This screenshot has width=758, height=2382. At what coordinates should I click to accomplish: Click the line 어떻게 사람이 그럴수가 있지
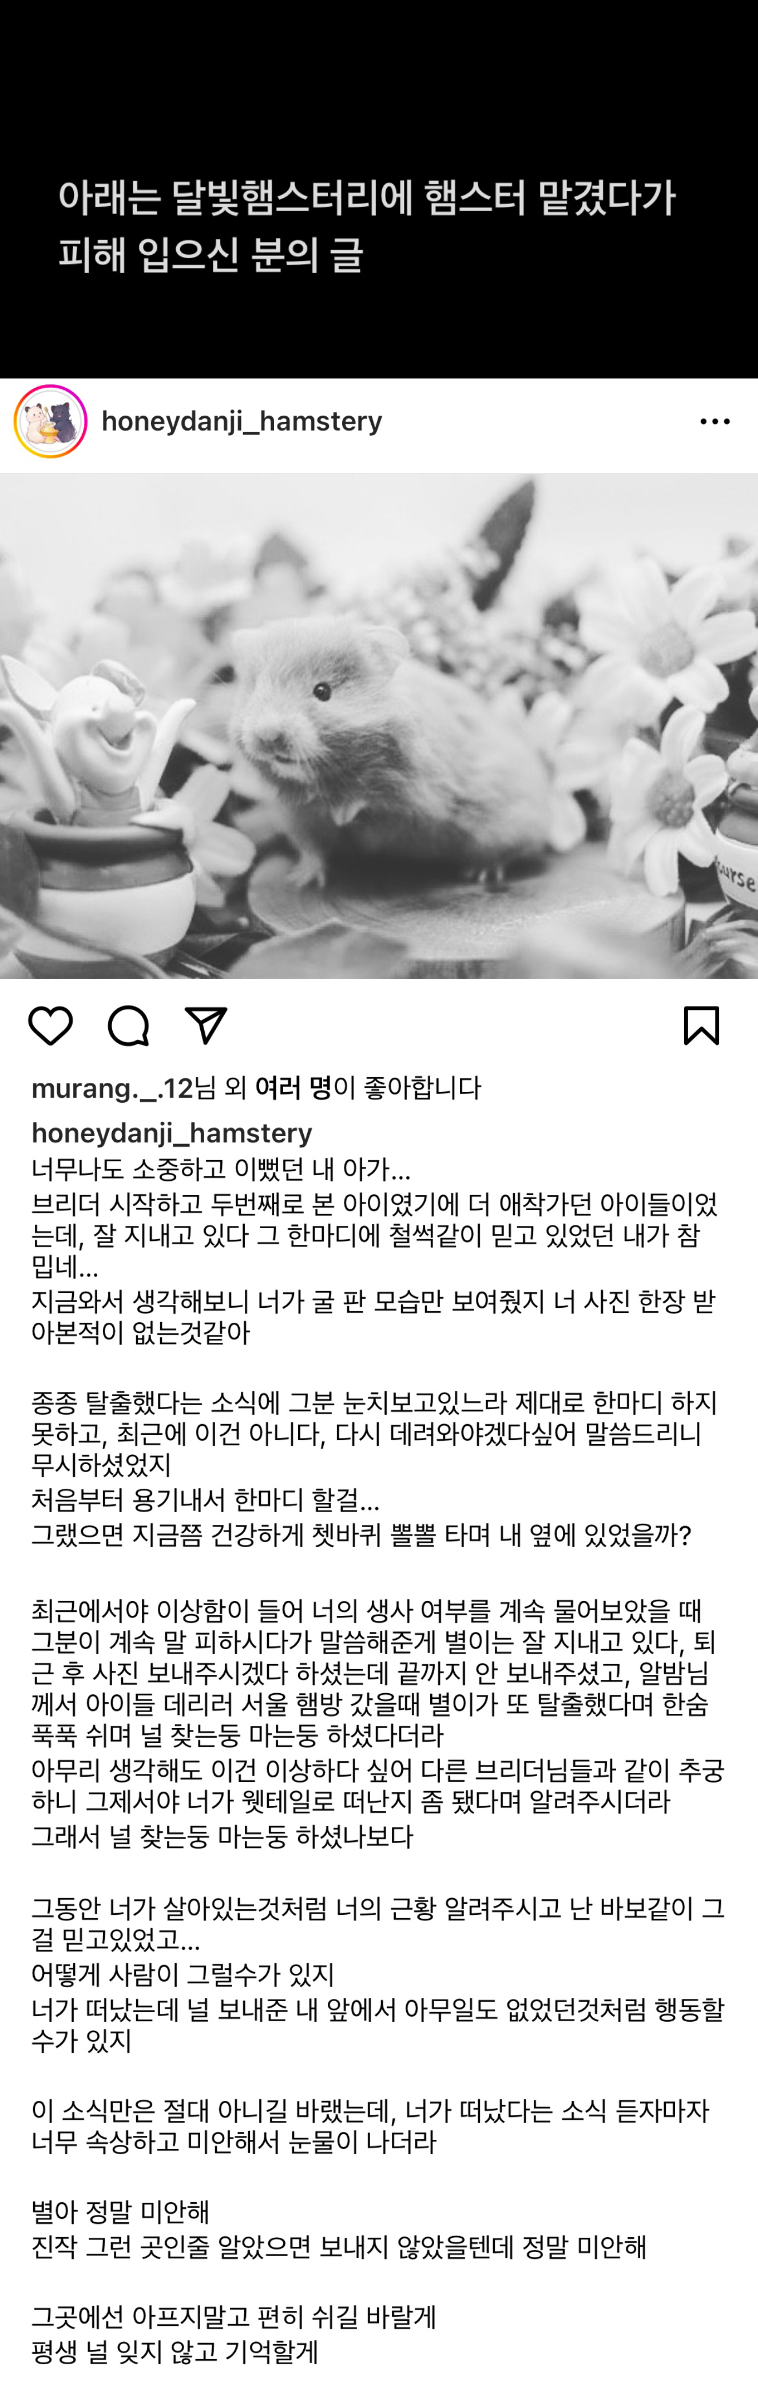coord(183,1974)
